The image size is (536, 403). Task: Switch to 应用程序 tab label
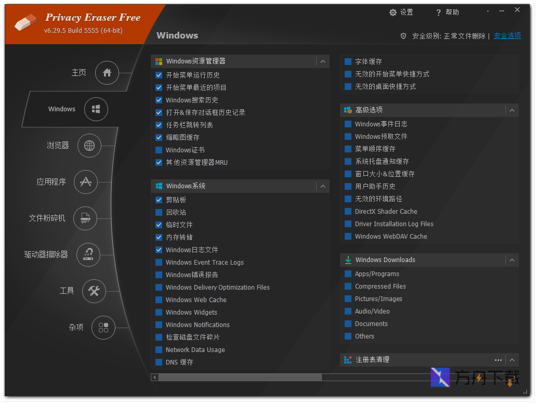[x=51, y=182]
